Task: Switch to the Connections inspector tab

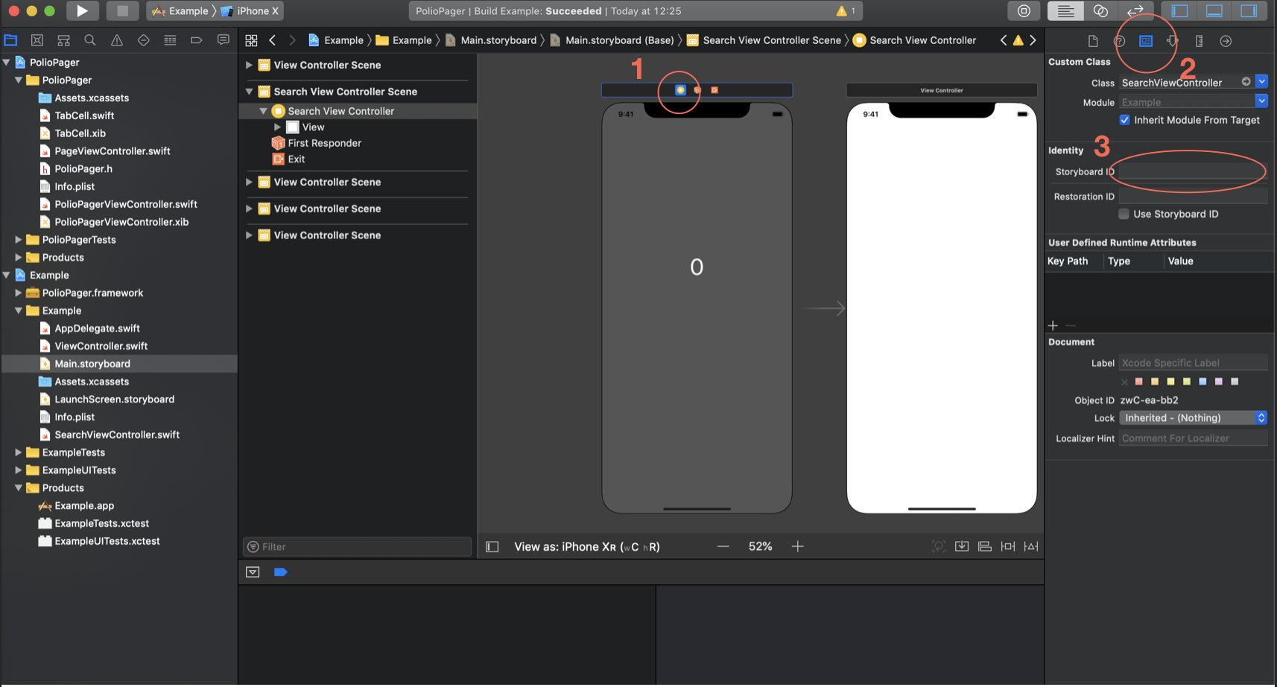Action: click(x=1226, y=41)
